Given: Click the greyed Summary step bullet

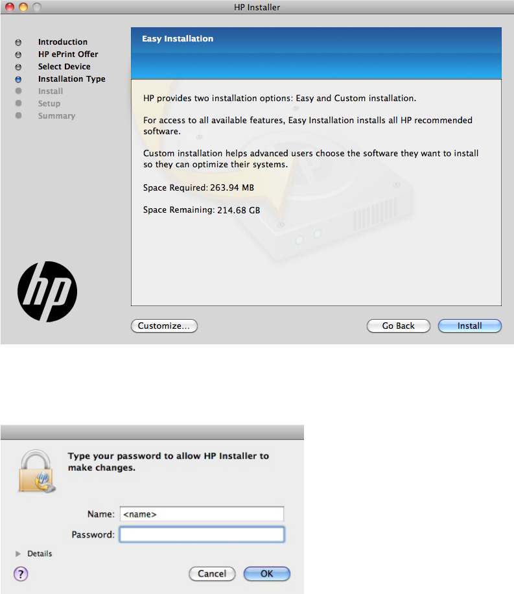Looking at the screenshot, I should (x=19, y=116).
